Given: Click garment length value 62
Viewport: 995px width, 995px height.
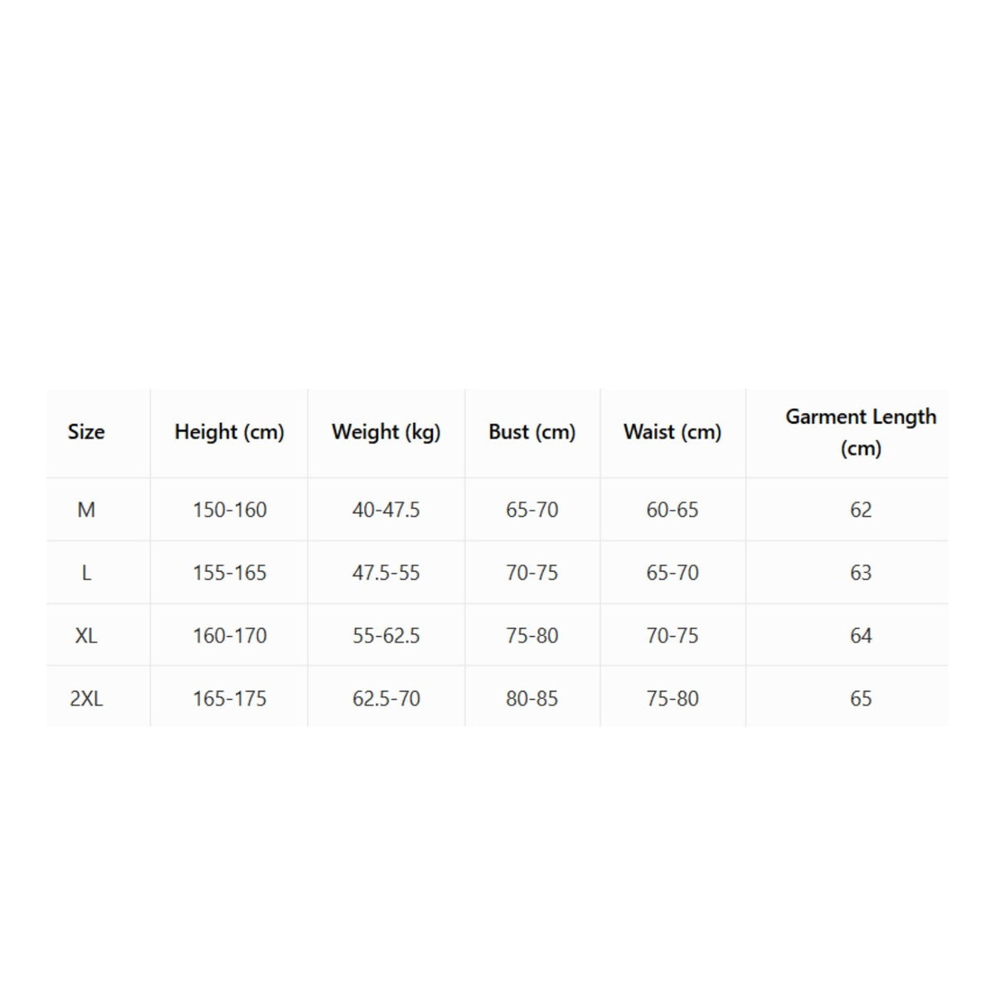Looking at the screenshot, I should pos(861,510).
